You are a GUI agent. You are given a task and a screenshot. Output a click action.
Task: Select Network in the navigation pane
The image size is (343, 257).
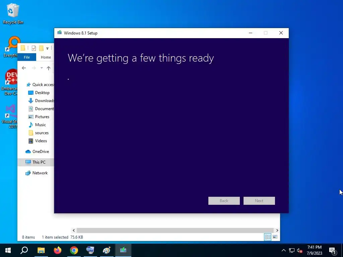coord(37,173)
